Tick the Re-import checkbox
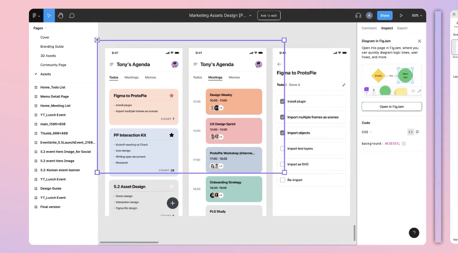The height and width of the screenshot is (253, 458). pos(283,180)
